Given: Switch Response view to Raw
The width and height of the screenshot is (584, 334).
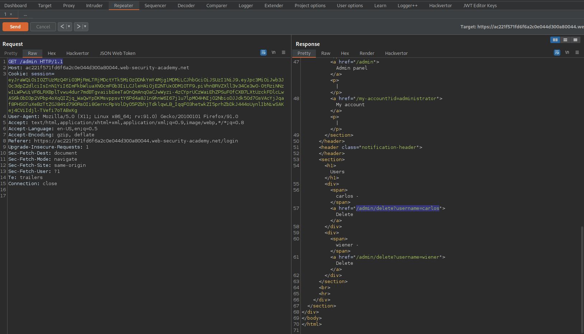Looking at the screenshot, I should [326, 53].
